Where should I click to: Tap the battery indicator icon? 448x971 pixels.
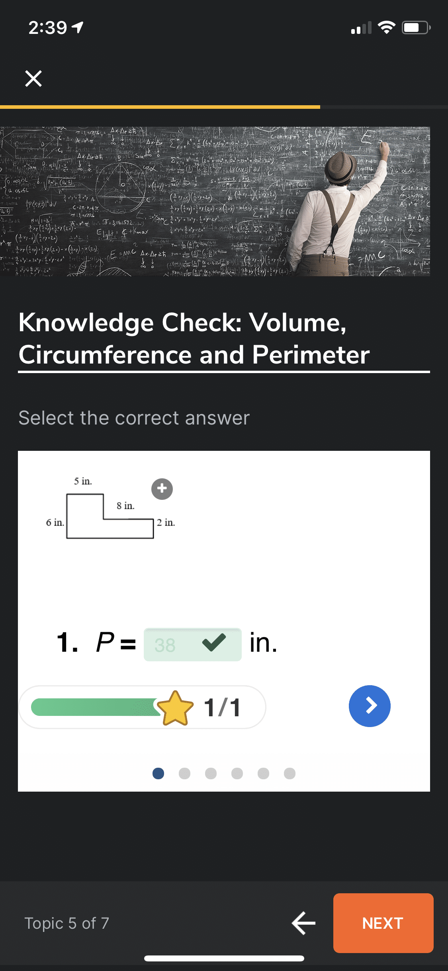tap(416, 28)
